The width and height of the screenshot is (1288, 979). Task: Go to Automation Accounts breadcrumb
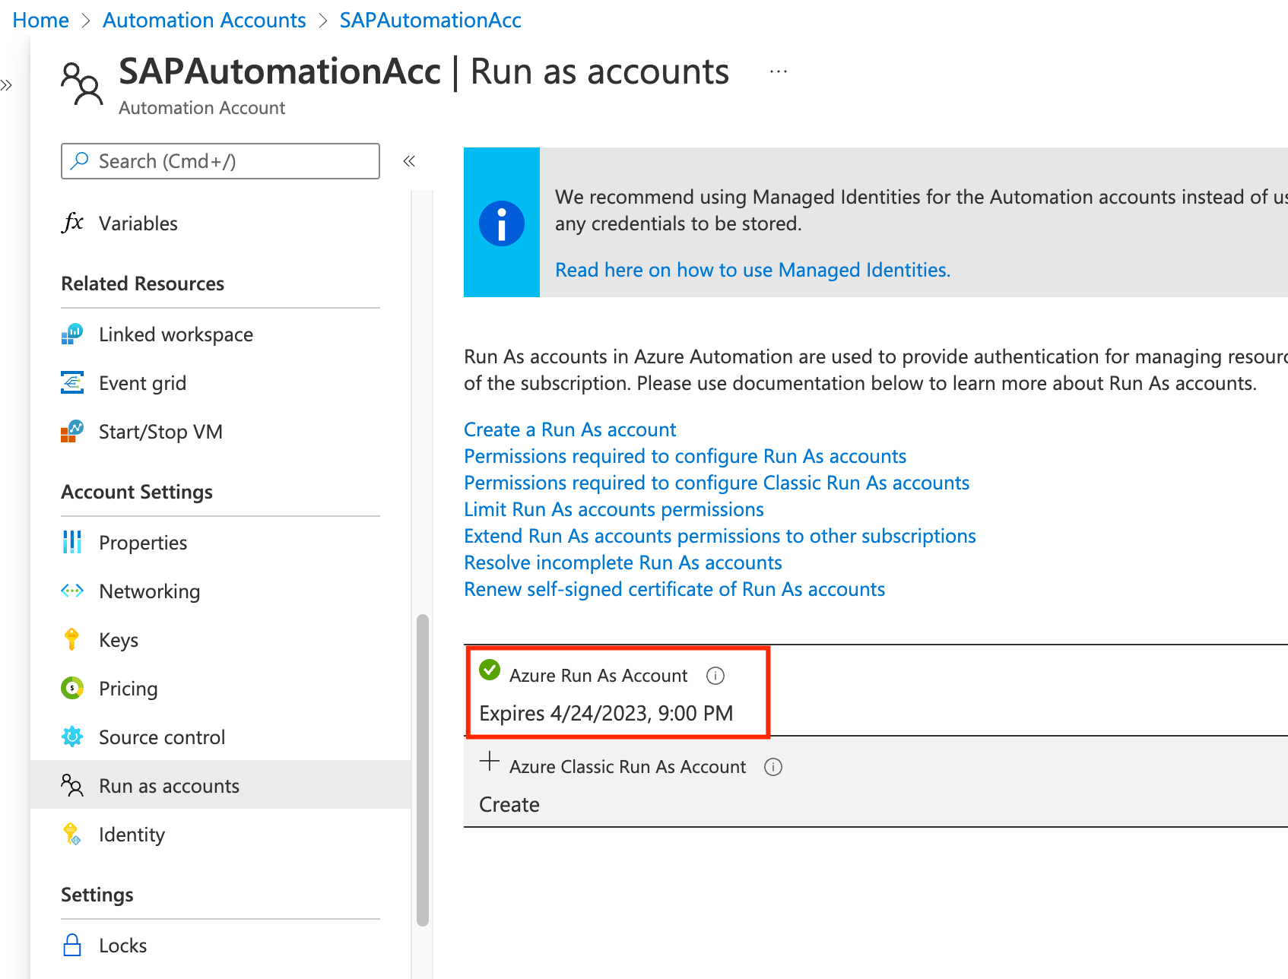point(205,21)
